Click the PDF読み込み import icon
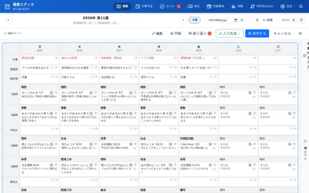309x193 pixels. [253, 6]
